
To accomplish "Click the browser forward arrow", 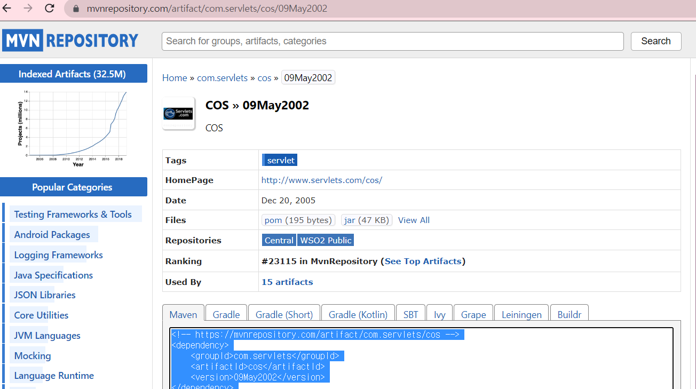I will coord(28,9).
